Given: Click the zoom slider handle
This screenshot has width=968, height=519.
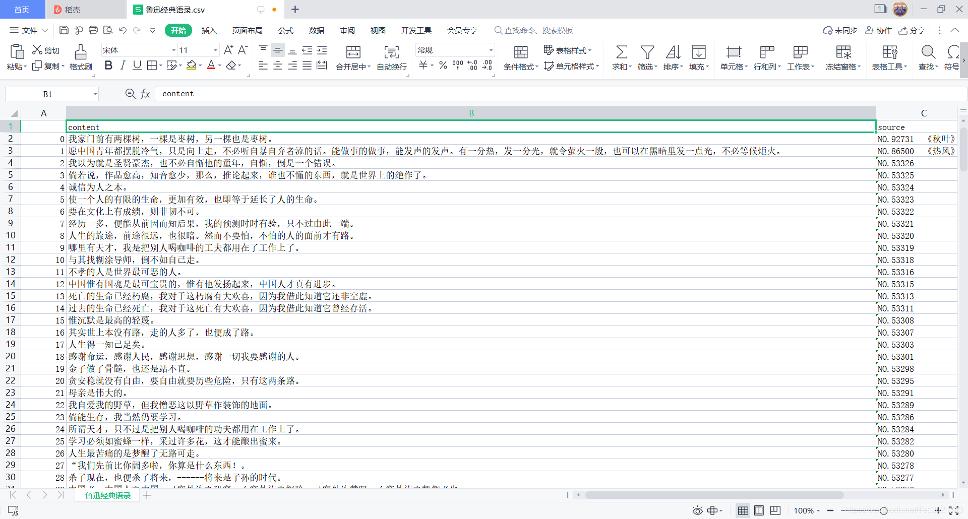Looking at the screenshot, I should point(883,510).
